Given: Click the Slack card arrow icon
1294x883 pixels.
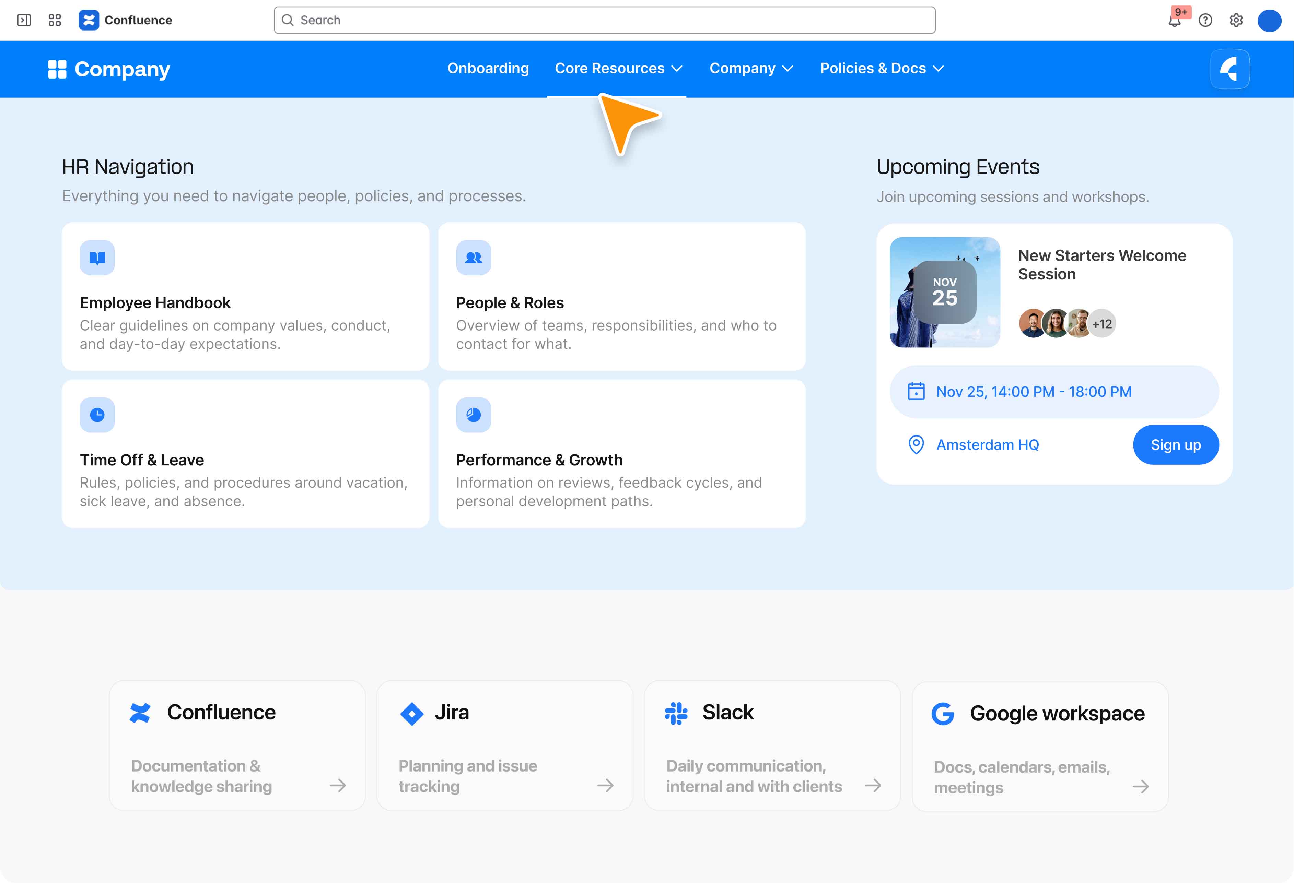Looking at the screenshot, I should click(x=873, y=785).
